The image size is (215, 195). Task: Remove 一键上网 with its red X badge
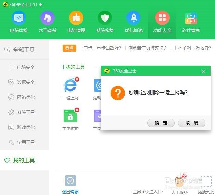pyautogui.click(x=77, y=79)
